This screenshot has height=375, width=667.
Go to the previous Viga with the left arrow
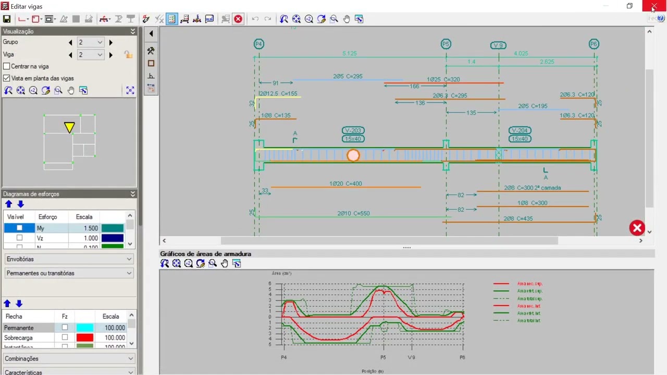pyautogui.click(x=71, y=54)
